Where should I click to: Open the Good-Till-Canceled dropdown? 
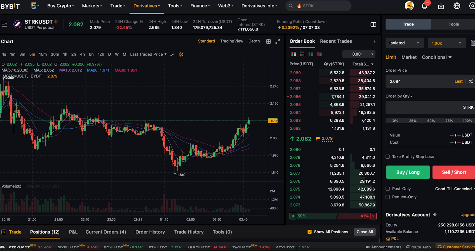coord(455,189)
